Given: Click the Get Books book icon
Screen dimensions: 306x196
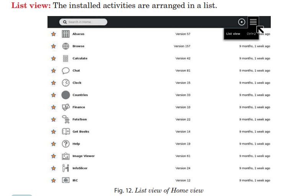Looking at the screenshot, I should click(65, 131).
